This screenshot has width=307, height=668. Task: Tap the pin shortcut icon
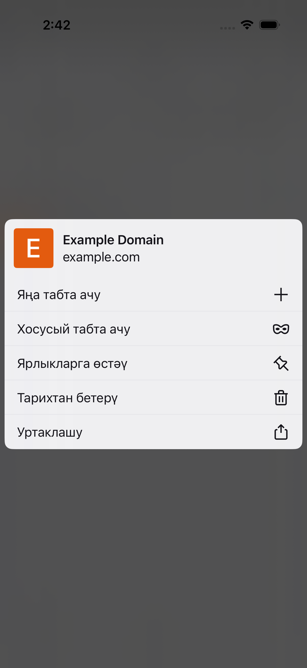point(281,363)
